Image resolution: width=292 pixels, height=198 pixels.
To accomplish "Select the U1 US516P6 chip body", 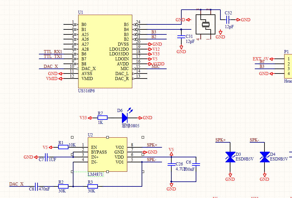I will tap(105, 51).
